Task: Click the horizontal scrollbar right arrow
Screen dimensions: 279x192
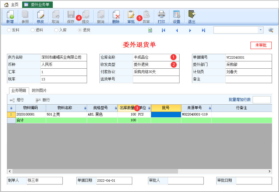Action: coord(270,171)
